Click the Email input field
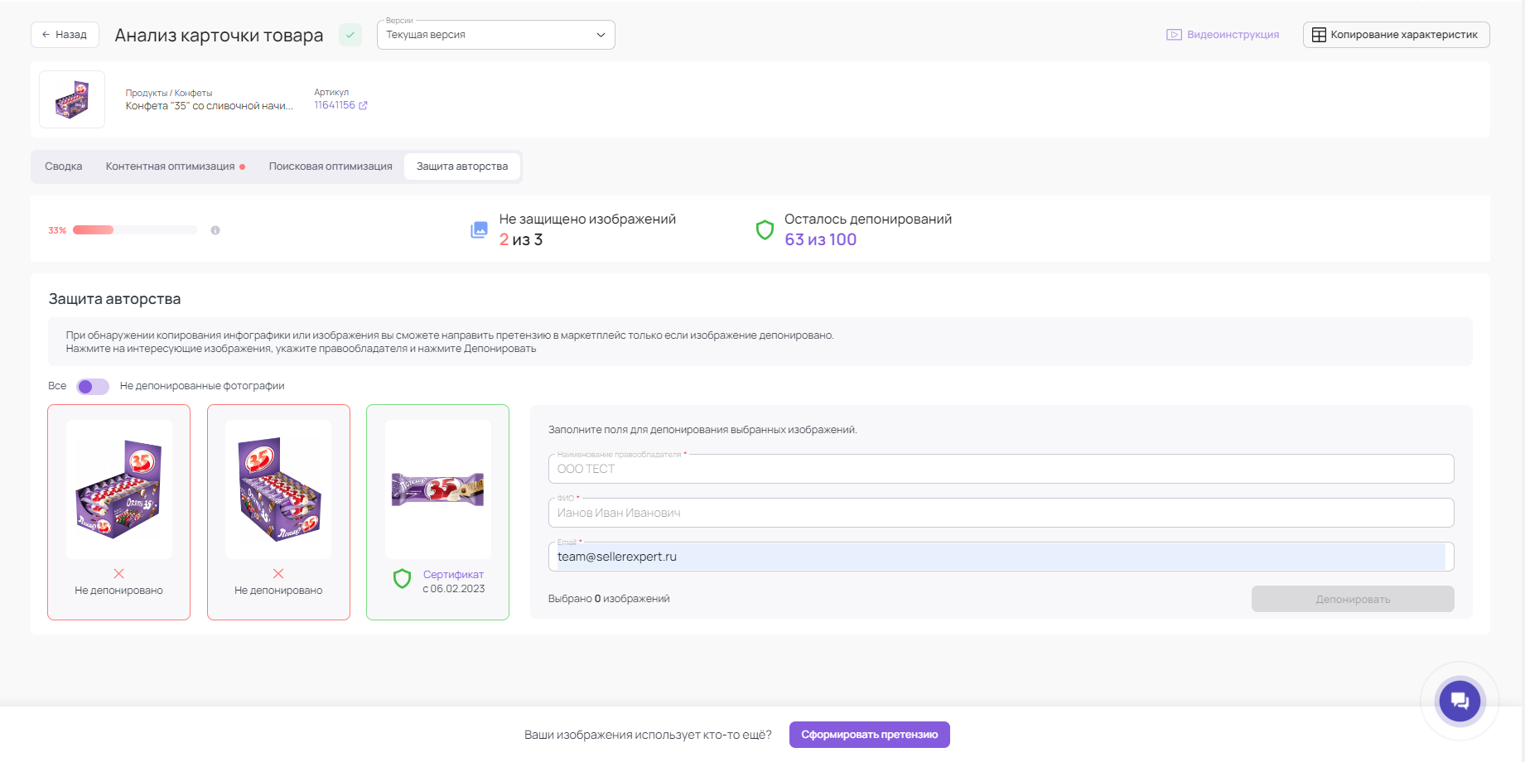1525x762 pixels. point(1000,557)
